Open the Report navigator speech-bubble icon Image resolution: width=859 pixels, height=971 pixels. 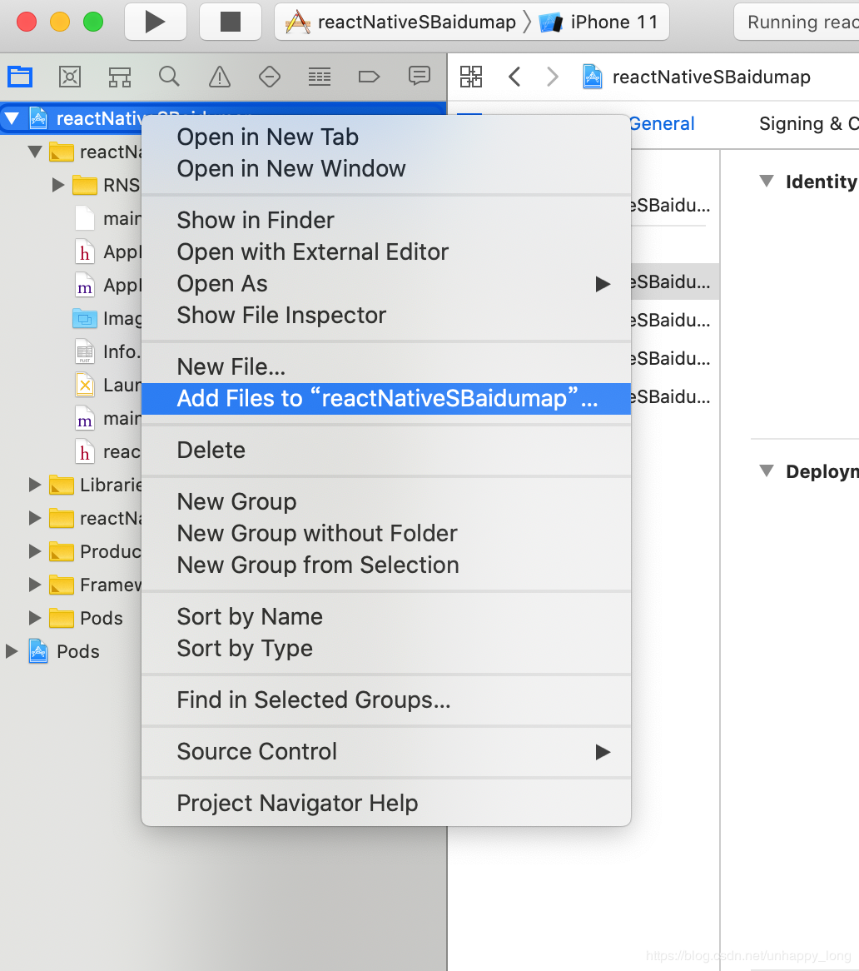(419, 76)
